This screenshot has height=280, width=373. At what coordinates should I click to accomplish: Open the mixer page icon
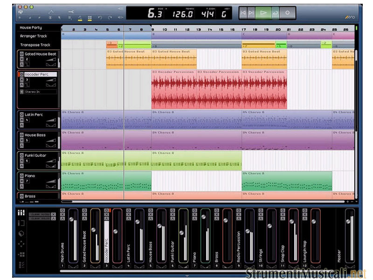[21, 213]
